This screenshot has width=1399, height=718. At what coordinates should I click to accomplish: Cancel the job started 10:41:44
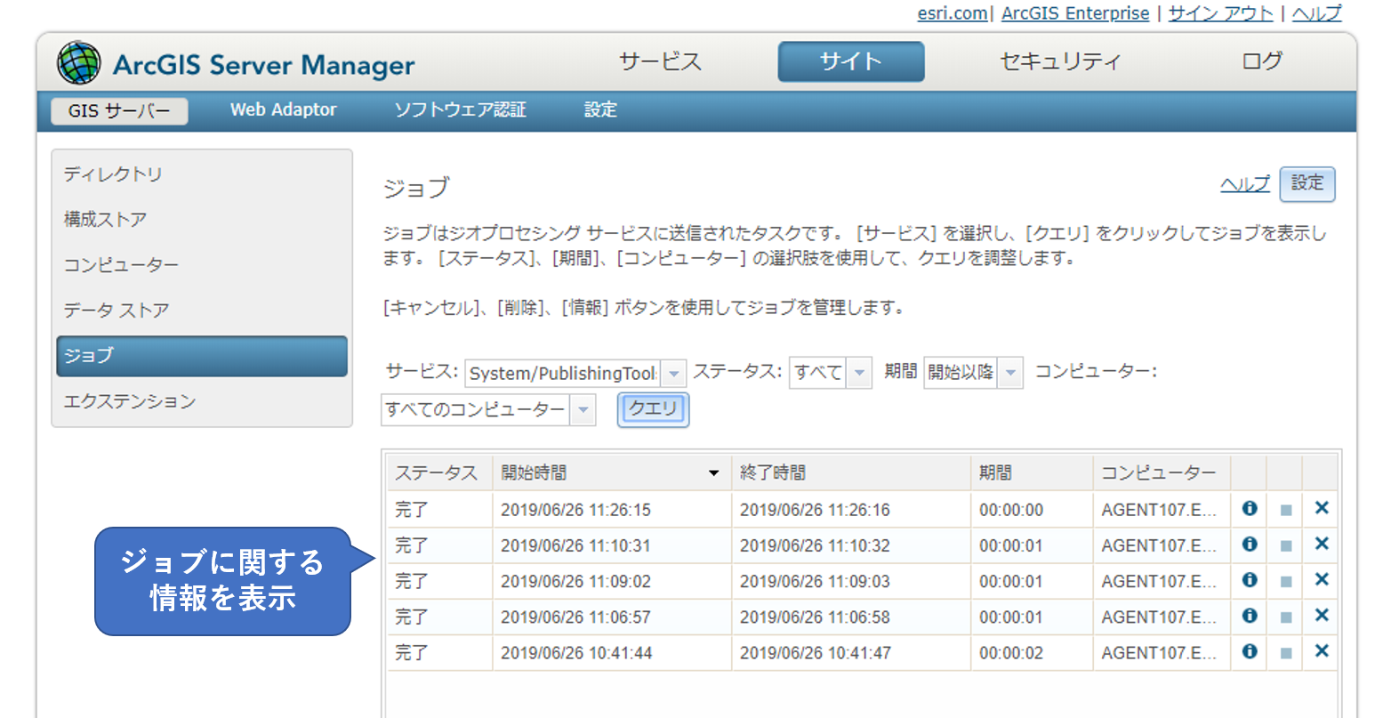[x=1286, y=652]
